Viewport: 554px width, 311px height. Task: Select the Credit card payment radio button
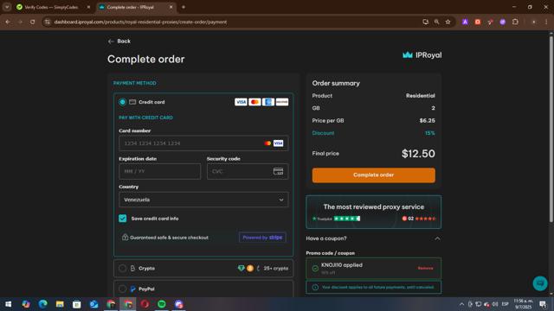click(x=123, y=102)
